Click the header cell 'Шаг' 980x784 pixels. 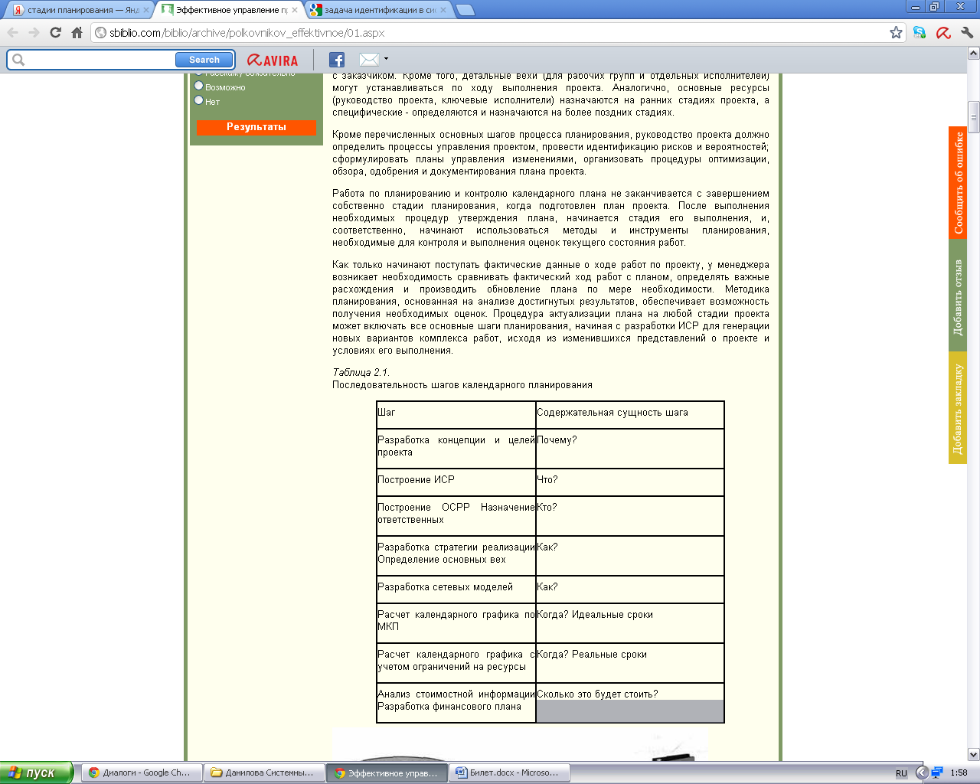[456, 415]
